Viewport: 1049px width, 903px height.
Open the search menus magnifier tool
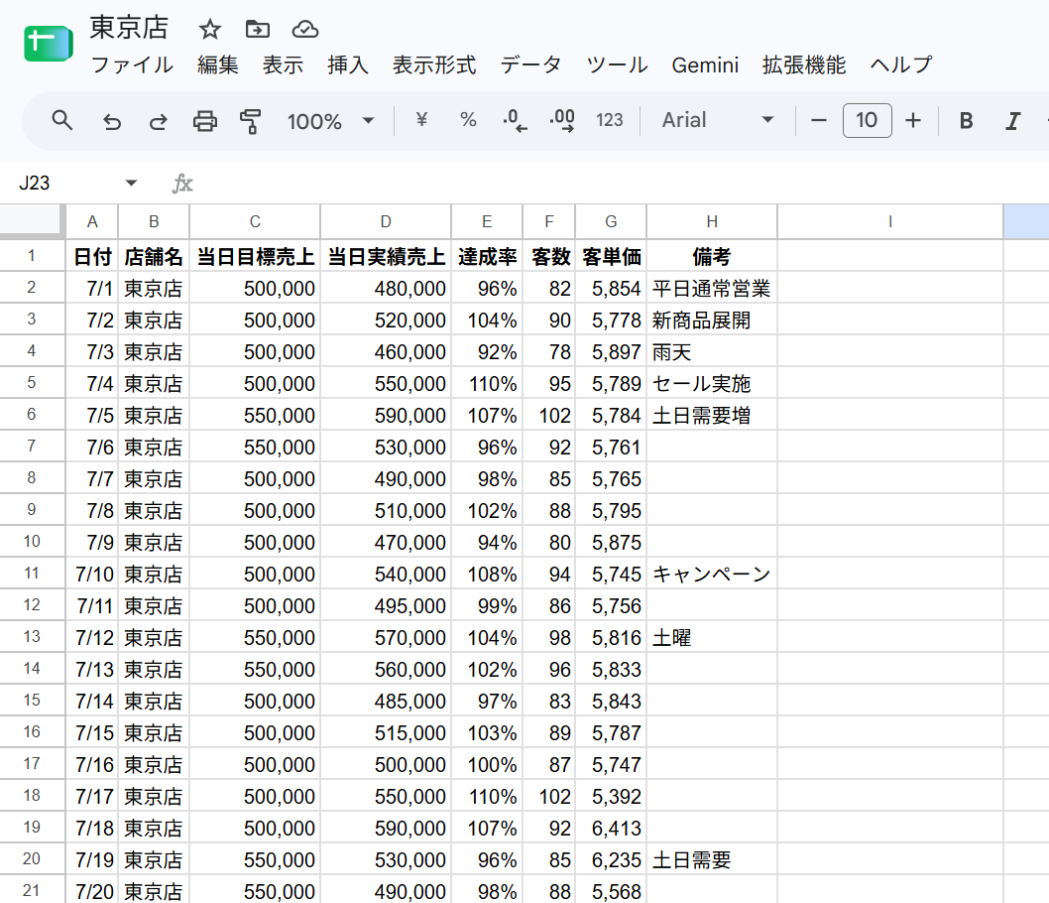(62, 120)
